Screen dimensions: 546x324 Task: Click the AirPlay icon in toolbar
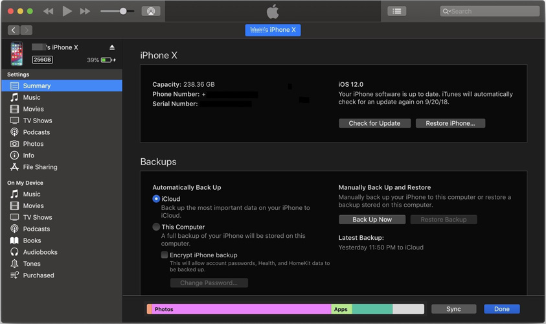click(150, 11)
